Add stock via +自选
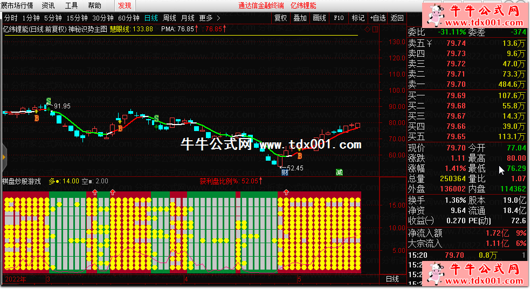This screenshot has height=289, width=531. pos(377,18)
